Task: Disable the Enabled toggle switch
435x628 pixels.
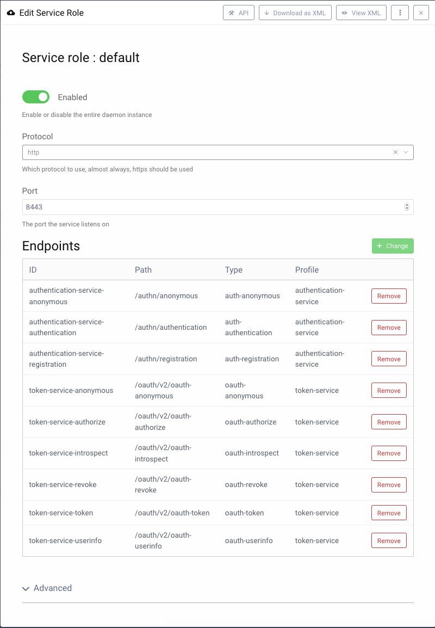Action: [35, 97]
